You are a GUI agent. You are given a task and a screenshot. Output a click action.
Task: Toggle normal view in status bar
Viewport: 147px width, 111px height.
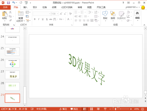pyautogui.click(x=85, y=109)
